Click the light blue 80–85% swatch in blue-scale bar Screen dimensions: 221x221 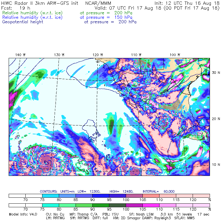coord(67,196)
